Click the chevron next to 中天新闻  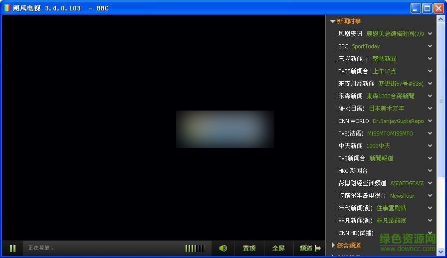(430, 146)
